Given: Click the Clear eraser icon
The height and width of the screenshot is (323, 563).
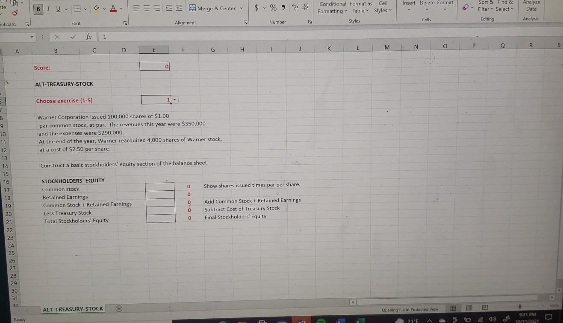Looking at the screenshot, I should point(465,7).
